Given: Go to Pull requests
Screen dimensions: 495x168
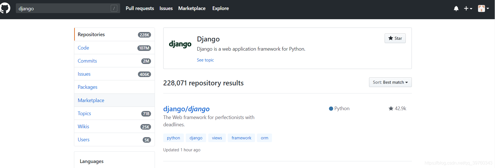Looking at the screenshot, I should pos(140,8).
